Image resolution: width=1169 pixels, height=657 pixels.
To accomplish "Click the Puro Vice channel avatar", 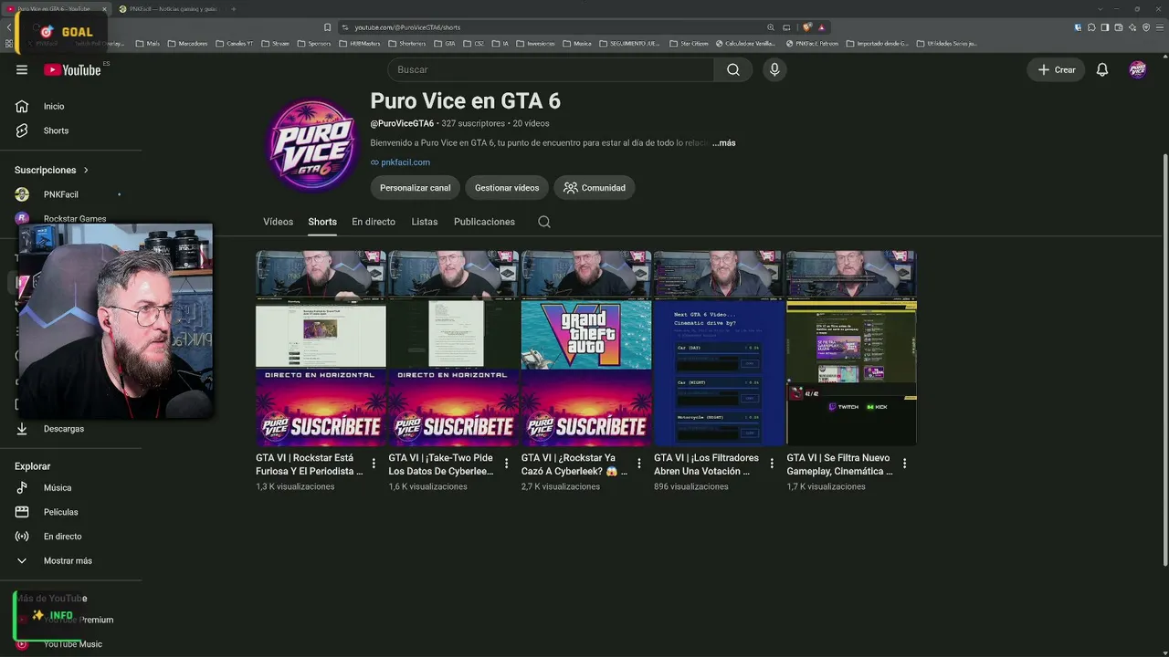I will click(x=311, y=146).
